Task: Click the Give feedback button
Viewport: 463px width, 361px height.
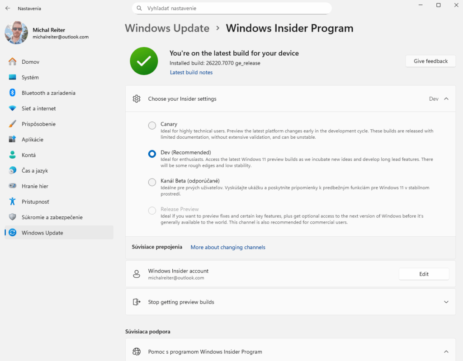Action: 430,61
